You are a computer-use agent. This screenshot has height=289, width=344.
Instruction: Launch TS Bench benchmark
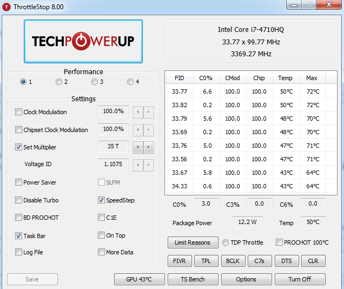click(x=193, y=279)
